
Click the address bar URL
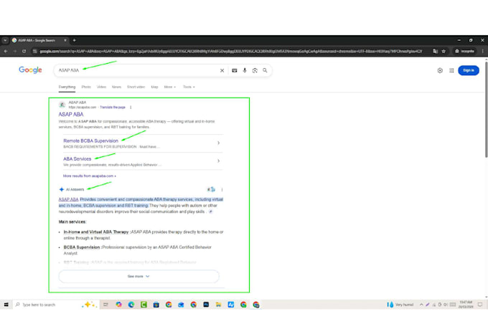point(231,51)
